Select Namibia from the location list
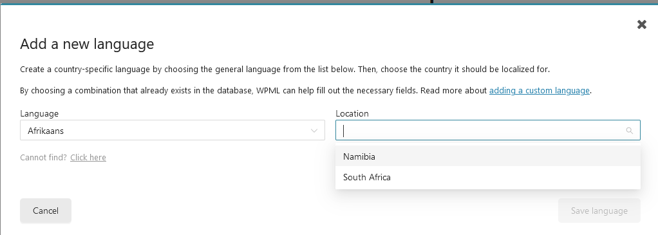658x235 pixels. pyautogui.click(x=488, y=156)
